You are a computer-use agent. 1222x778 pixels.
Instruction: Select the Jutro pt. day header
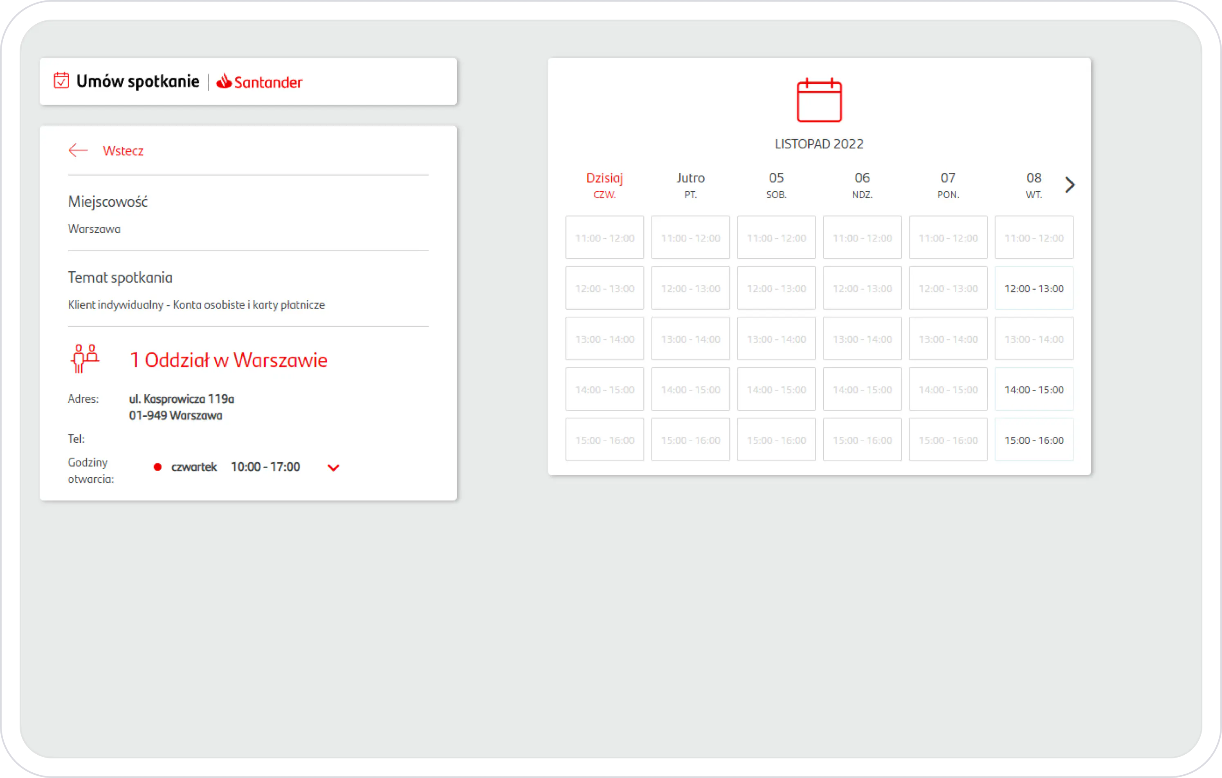(690, 185)
